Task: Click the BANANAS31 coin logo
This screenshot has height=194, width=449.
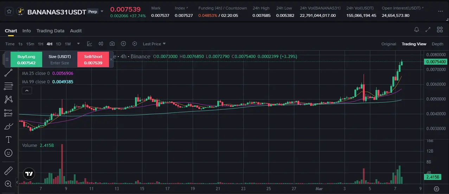Action: [20, 12]
